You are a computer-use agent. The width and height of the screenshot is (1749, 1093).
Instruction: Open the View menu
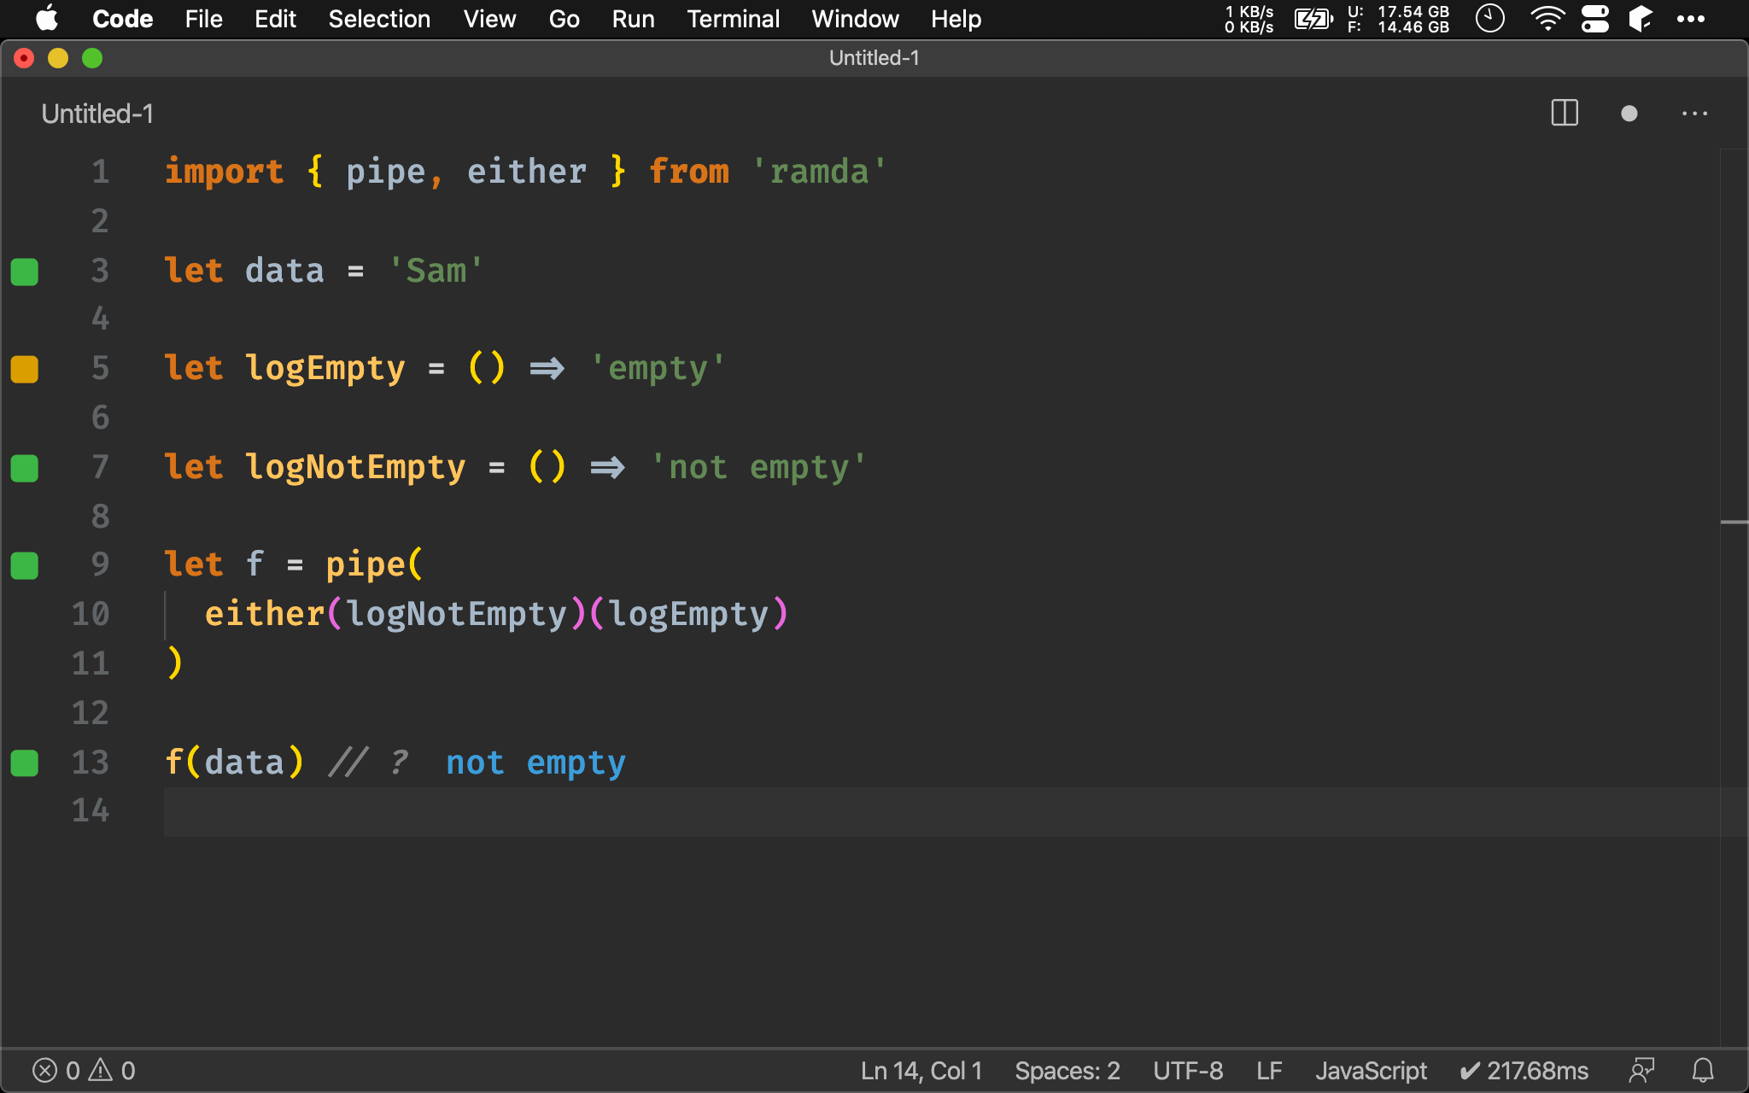point(489,19)
